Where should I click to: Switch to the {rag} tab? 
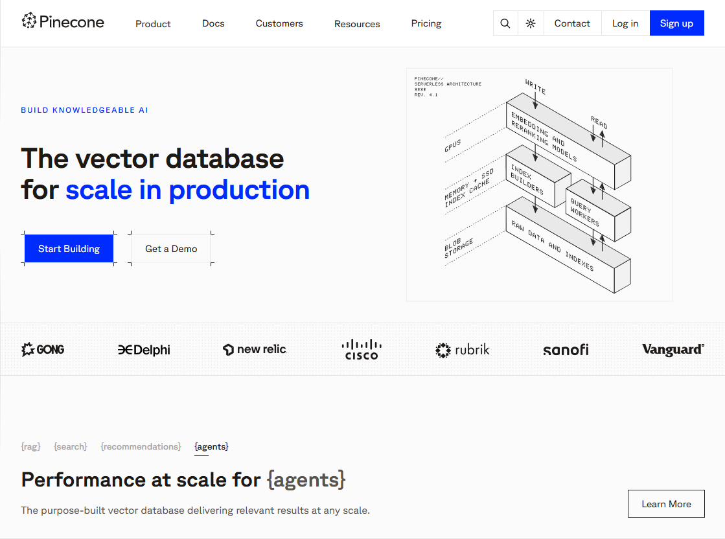(x=30, y=446)
